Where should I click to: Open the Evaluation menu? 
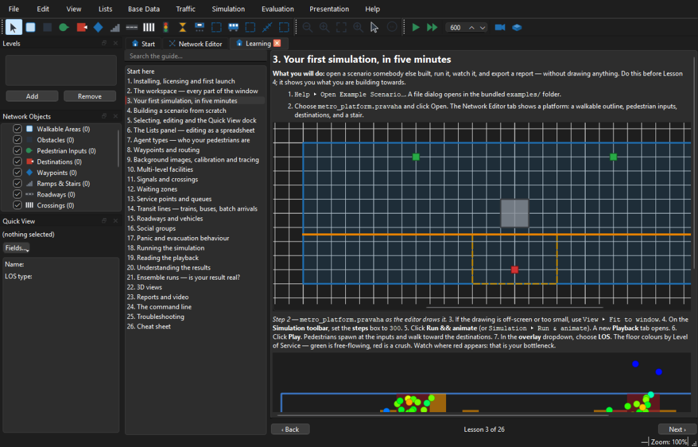[277, 9]
